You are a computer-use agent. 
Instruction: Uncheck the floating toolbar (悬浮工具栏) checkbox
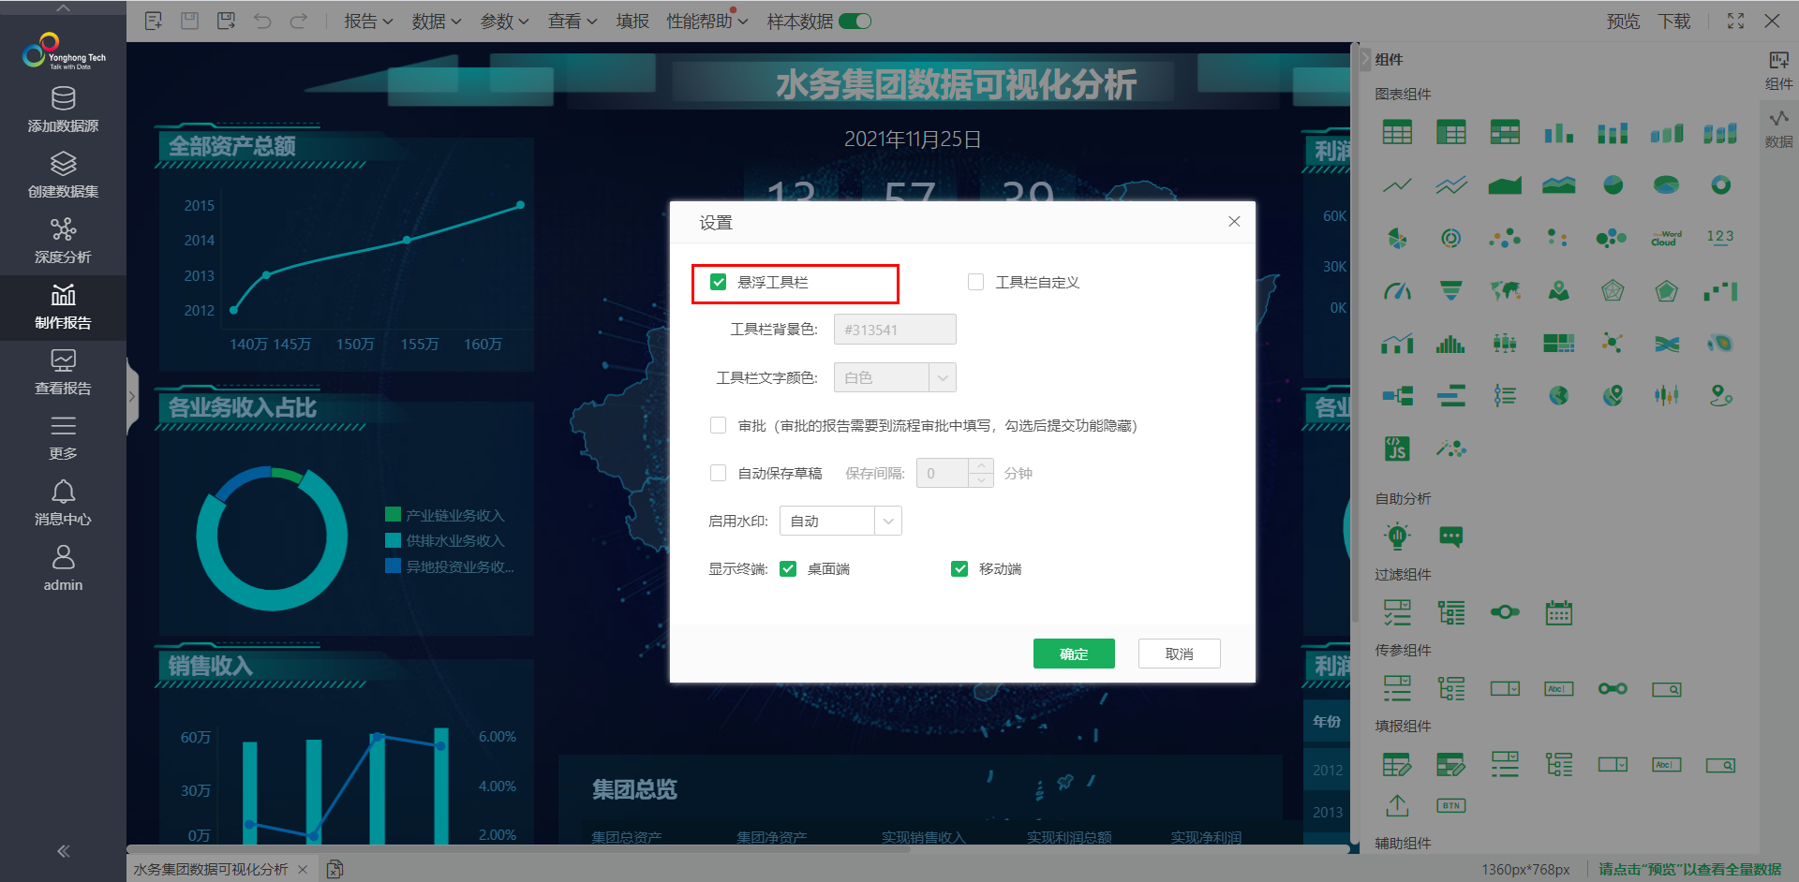pyautogui.click(x=719, y=282)
